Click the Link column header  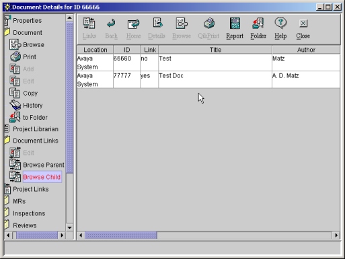tap(149, 50)
